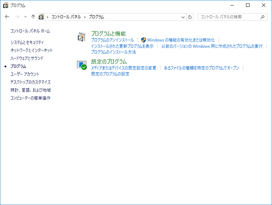Expand chevron between コントロール パネル and プログラム
Image resolution: width=272 pixels, height=205 pixels.
(x=85, y=17)
